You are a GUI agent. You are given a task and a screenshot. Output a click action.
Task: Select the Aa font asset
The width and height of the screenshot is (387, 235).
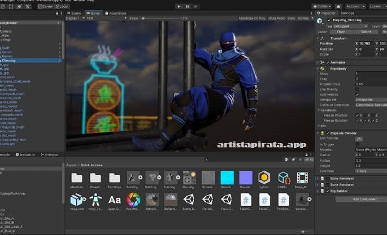tap(114, 200)
